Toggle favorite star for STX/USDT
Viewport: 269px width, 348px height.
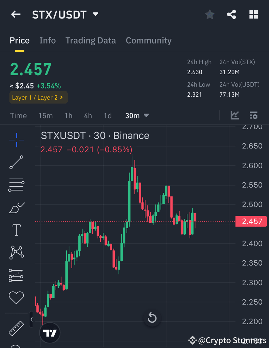click(209, 14)
